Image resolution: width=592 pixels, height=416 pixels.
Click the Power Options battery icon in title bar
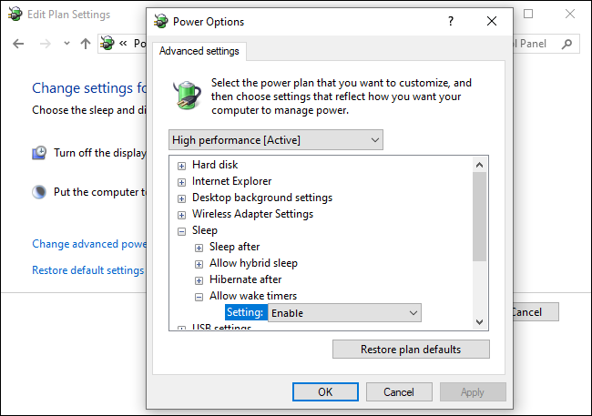[161, 22]
